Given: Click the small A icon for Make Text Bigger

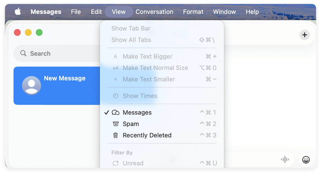Looking at the screenshot, I should pos(116,57).
